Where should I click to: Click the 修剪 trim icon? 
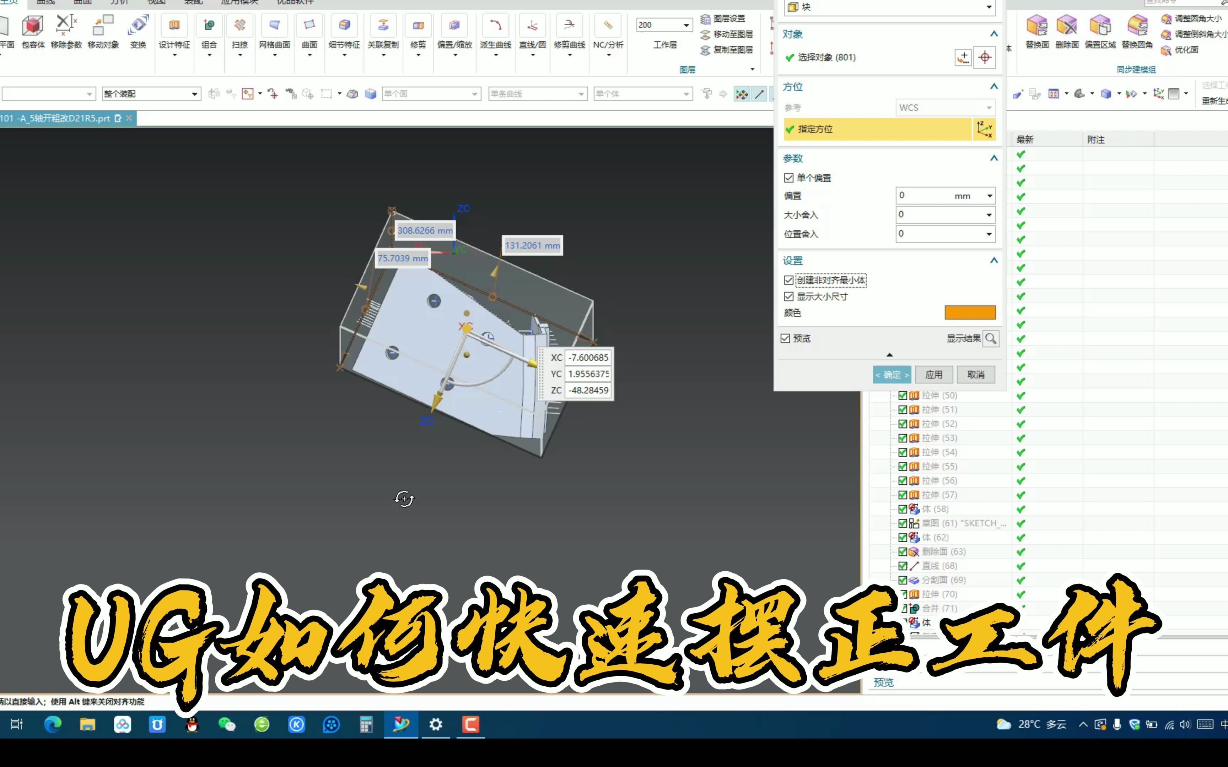418,25
